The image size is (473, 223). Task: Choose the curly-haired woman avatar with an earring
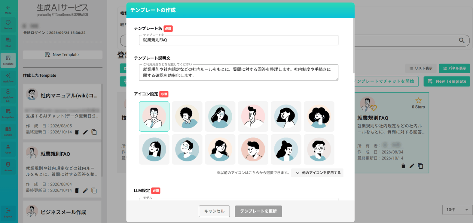coord(319,116)
